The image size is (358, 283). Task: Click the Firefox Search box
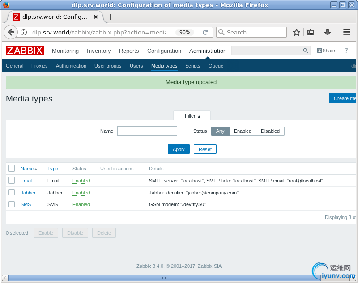coord(251,32)
